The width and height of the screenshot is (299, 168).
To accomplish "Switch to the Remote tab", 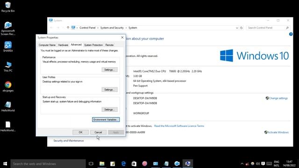I will tap(109, 45).
